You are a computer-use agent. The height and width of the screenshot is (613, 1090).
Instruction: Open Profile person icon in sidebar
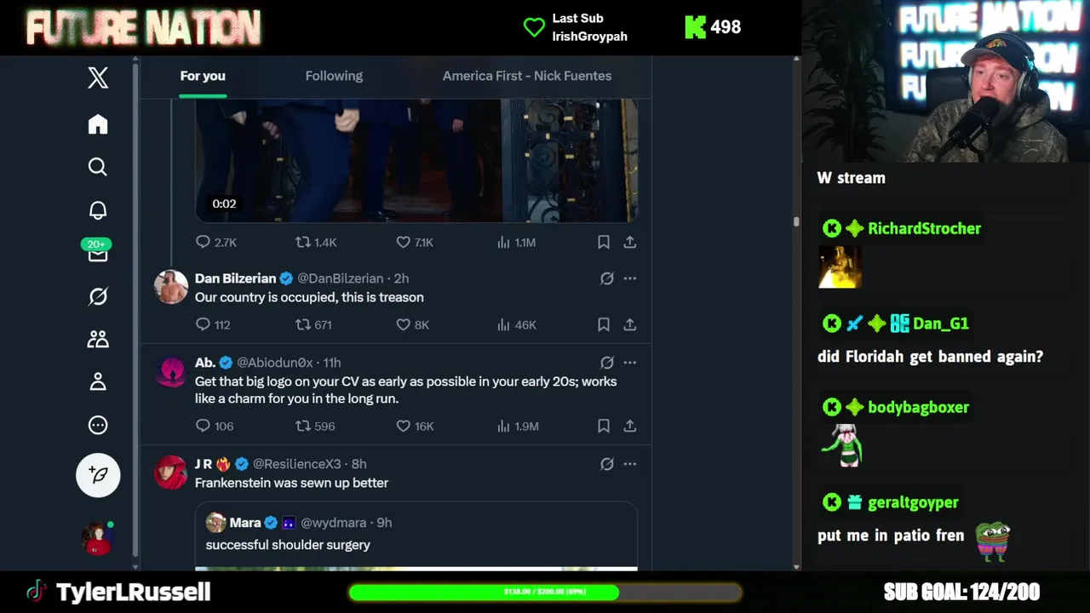coord(98,381)
